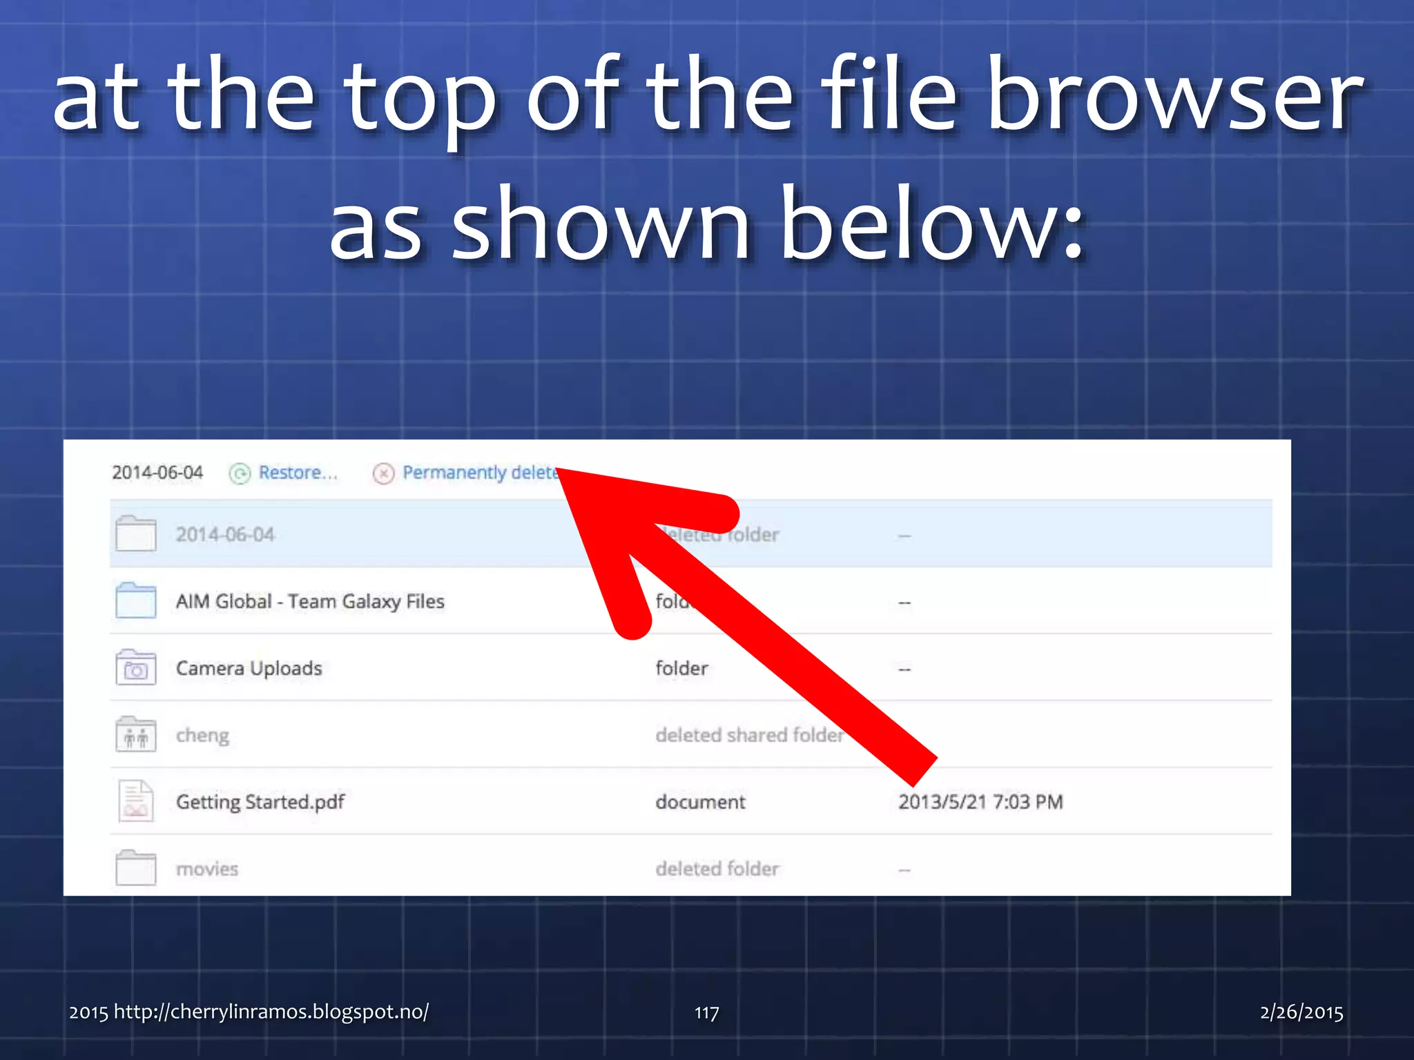
Task: Open AIM Global - Team Galaxy Files folder
Action: 310,602
